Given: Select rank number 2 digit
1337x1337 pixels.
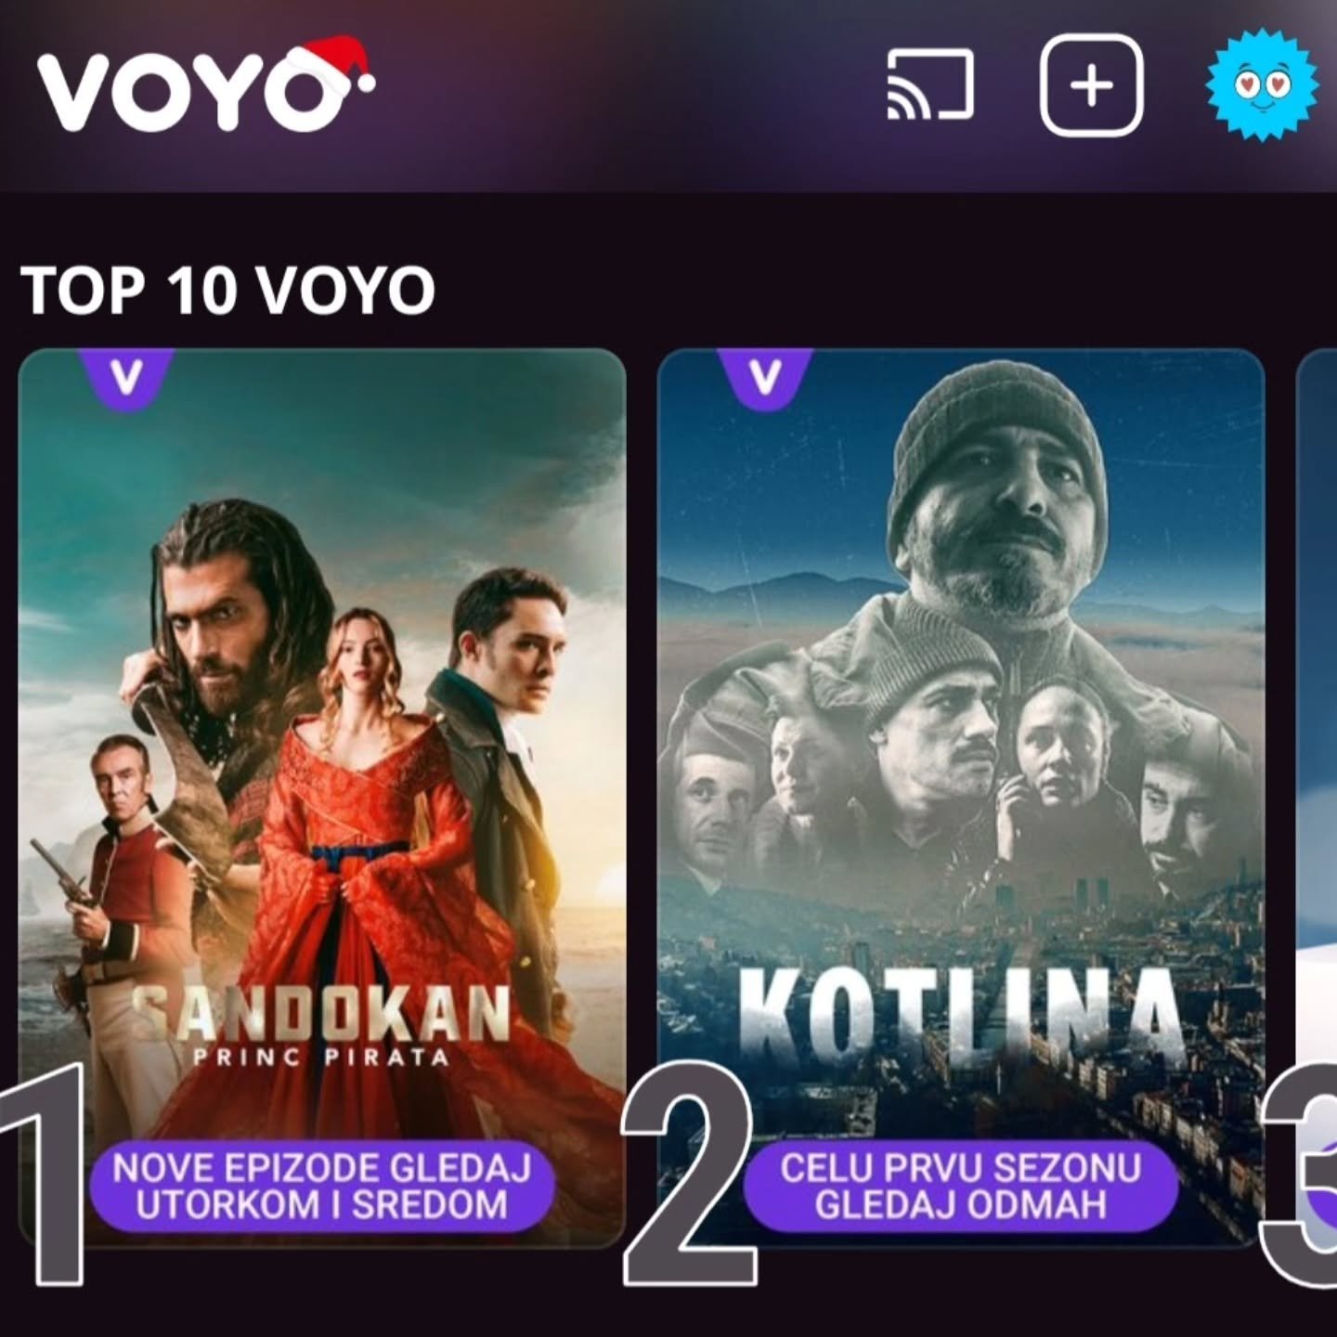Looking at the screenshot, I should tap(689, 1175).
